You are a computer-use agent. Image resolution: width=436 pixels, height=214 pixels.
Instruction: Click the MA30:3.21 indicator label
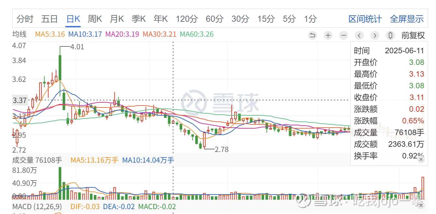[160, 34]
